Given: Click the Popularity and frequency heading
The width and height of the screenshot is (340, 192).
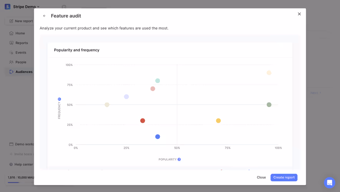Looking at the screenshot, I should [x=76, y=50].
